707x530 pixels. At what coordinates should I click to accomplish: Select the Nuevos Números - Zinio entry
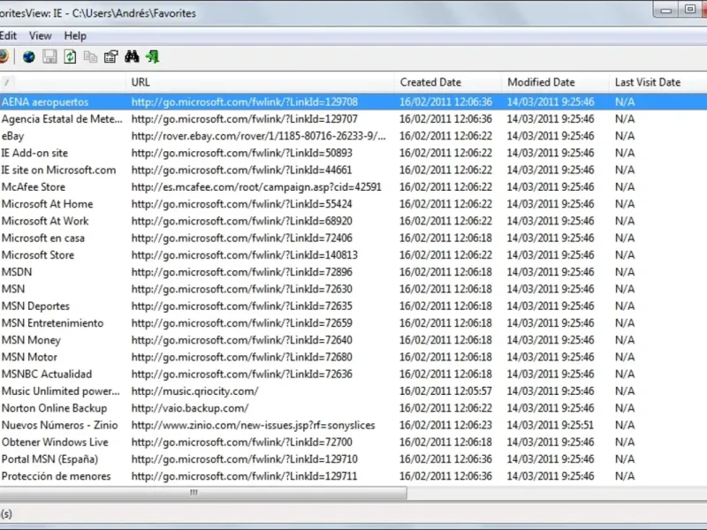(59, 426)
